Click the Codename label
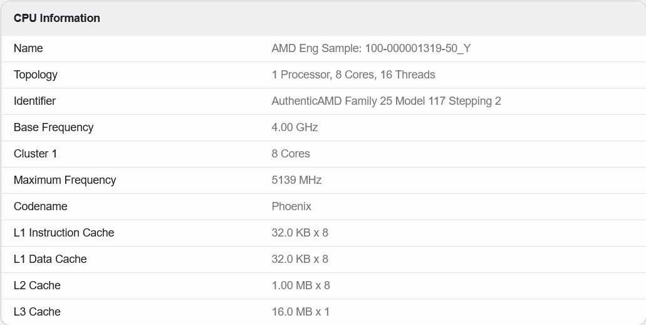646x325 pixels. click(x=40, y=206)
